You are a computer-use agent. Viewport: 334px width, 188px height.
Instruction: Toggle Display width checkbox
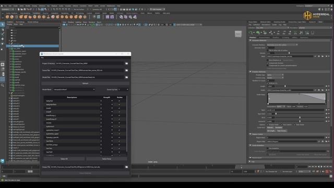(268, 125)
